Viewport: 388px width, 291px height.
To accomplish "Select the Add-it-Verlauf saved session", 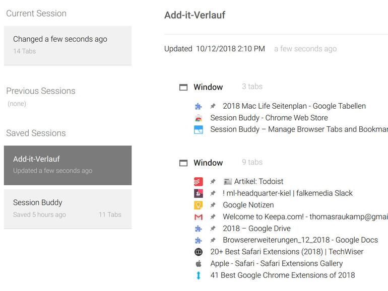I will coord(68,165).
